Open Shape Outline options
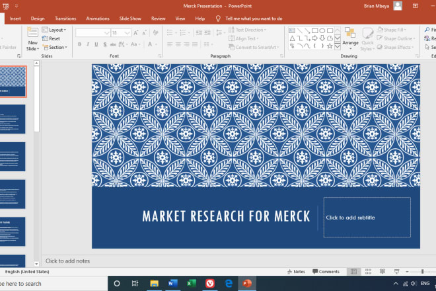436x291 pixels. coord(396,38)
